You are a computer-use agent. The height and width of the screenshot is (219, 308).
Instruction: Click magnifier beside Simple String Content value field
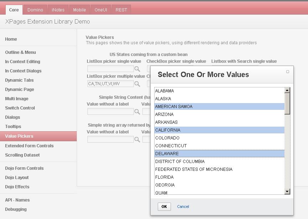137,112
